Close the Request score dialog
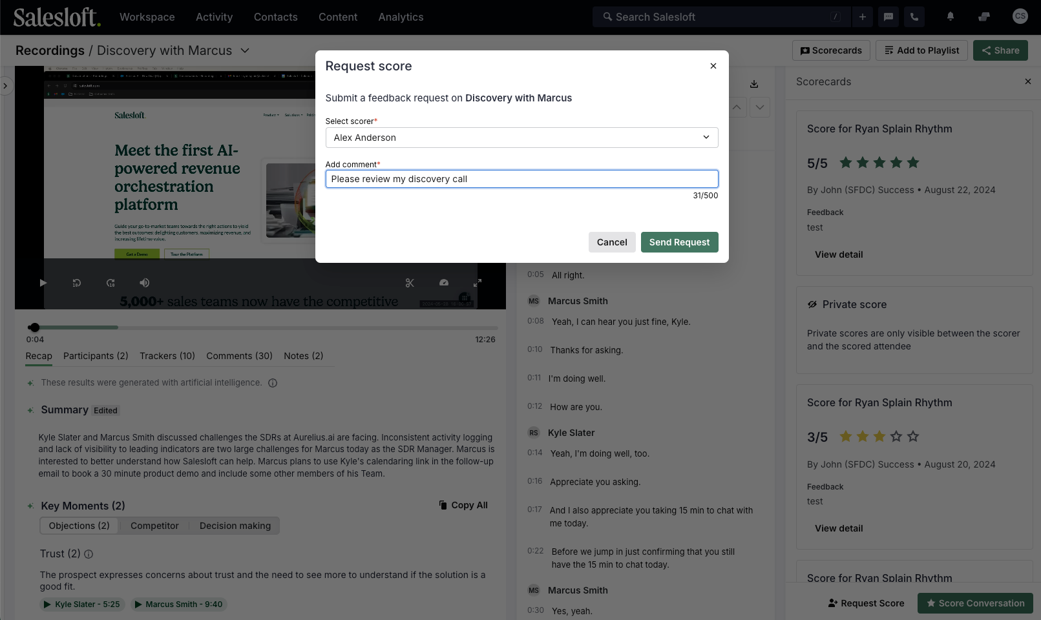1041x620 pixels. tap(713, 66)
